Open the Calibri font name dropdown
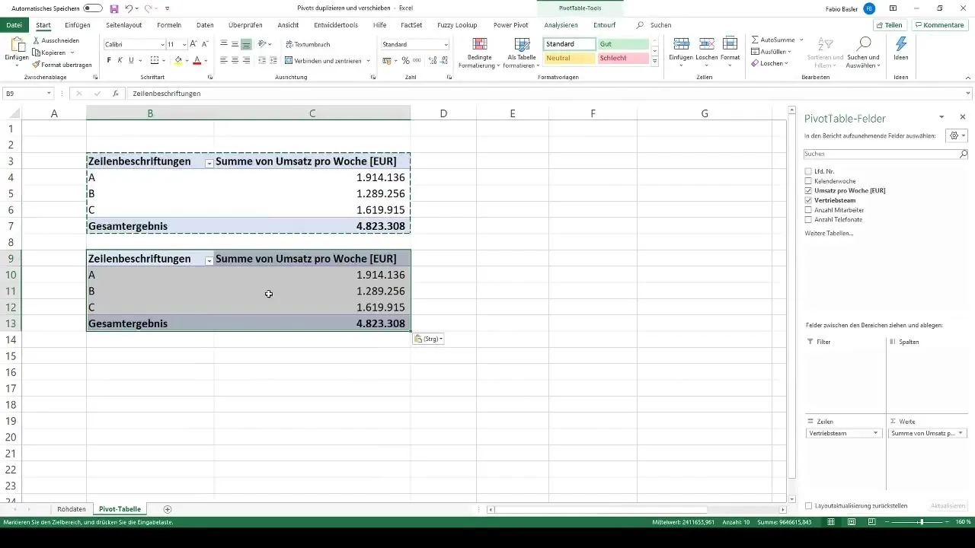 (162, 45)
